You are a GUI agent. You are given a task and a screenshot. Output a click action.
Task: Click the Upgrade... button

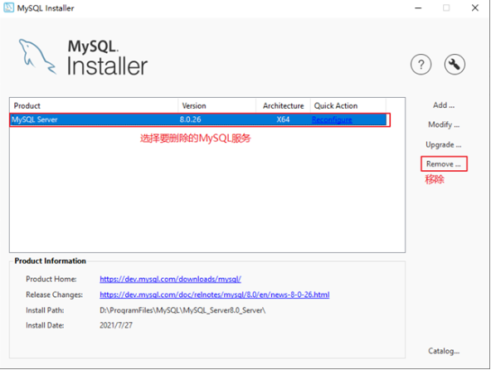(444, 144)
